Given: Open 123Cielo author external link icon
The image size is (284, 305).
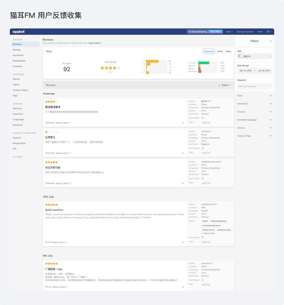Looking at the screenshot, I should point(211,131).
